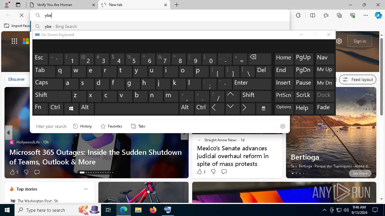Launch Firefox from taskbar
Screen dimensions: 385x216
(153, 210)
